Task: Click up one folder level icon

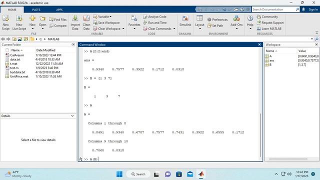Action: coord(14,39)
